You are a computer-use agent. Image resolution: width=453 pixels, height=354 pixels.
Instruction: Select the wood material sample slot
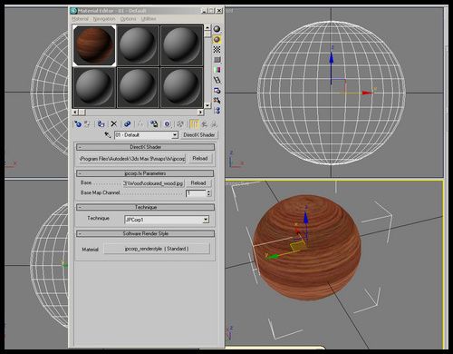94,45
